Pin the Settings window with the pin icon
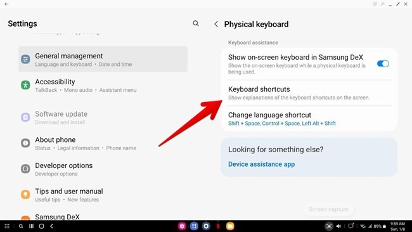412x232 pixels. click(383, 4)
